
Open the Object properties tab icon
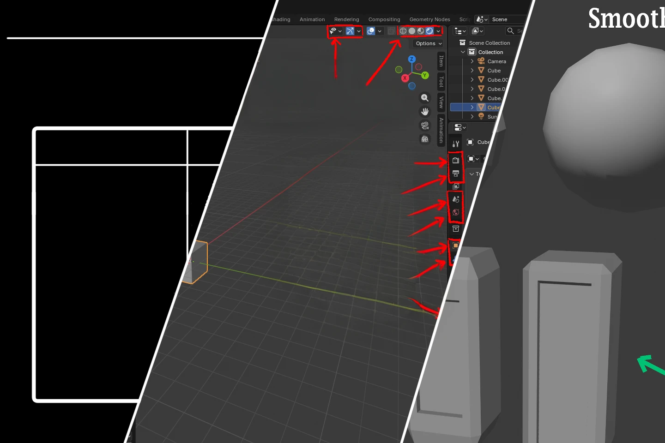(x=455, y=245)
